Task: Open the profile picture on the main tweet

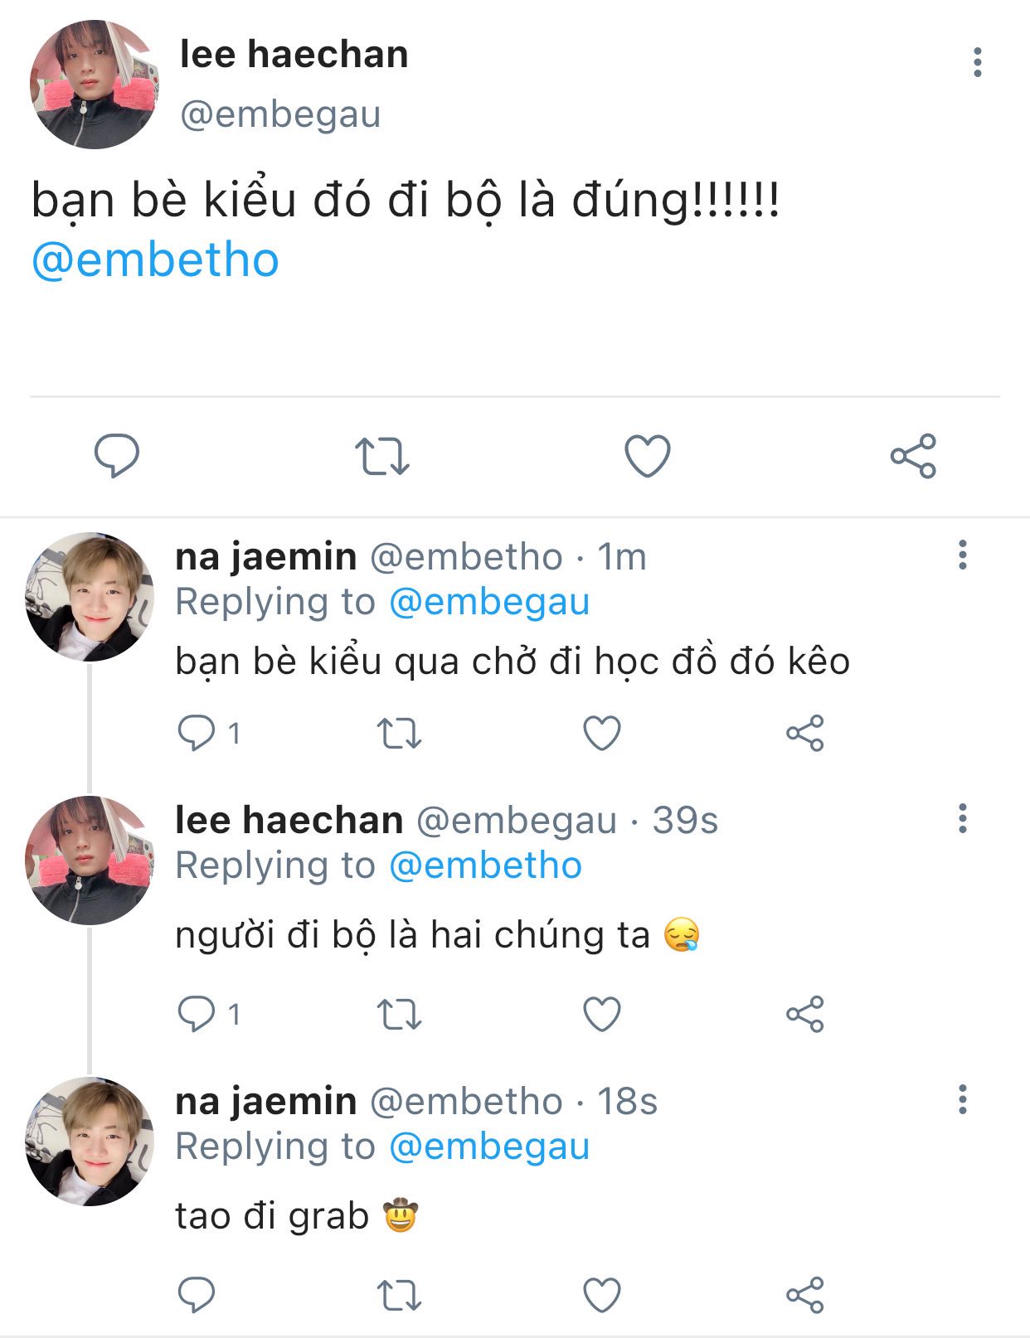Action: click(x=93, y=85)
